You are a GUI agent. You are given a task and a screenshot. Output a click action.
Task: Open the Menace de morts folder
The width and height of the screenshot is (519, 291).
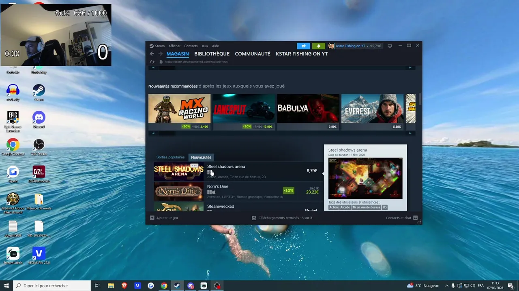click(x=39, y=201)
